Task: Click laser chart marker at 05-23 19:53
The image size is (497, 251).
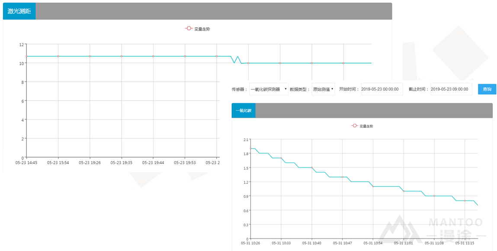Action: pos(185,56)
